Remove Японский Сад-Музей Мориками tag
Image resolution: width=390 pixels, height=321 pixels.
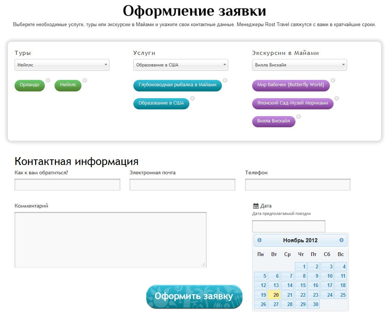point(337,99)
